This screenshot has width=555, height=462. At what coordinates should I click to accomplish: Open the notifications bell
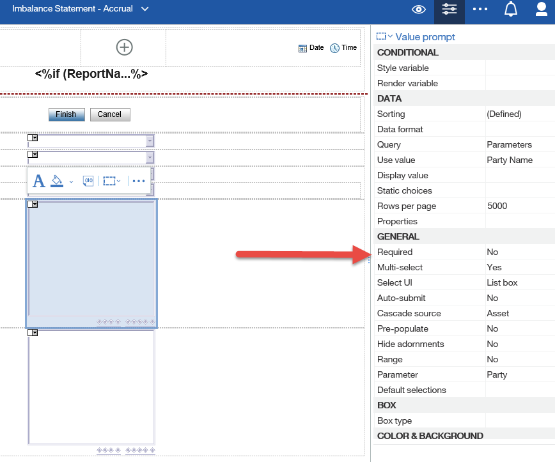click(x=510, y=9)
